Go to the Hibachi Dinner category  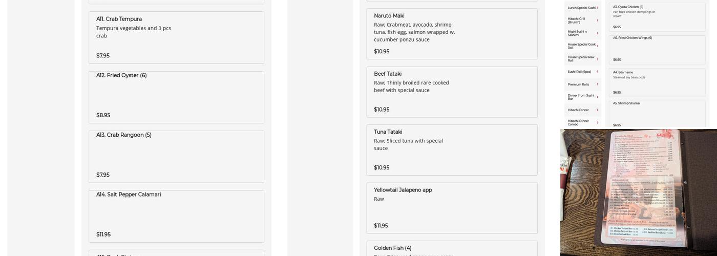tap(578, 110)
